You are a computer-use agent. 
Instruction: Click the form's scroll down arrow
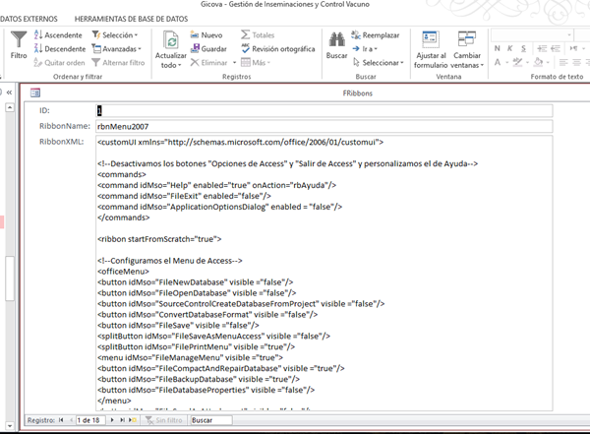click(x=10, y=426)
